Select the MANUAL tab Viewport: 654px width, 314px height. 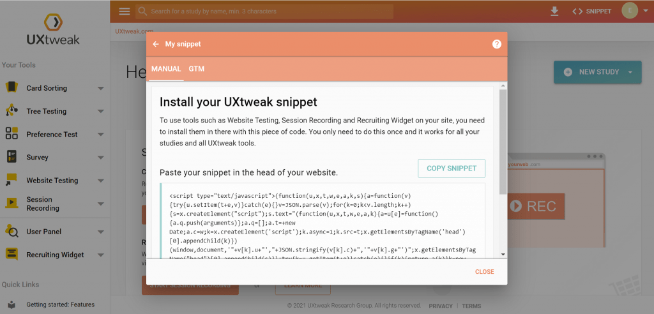click(166, 68)
